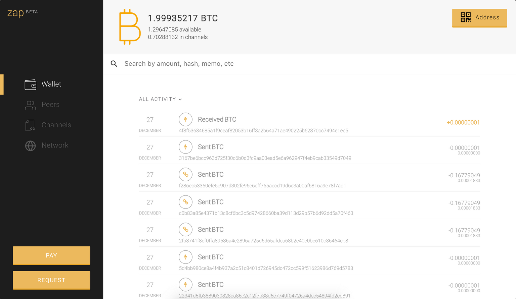Click the lightning icon on the last Sent BTC entry
The width and height of the screenshot is (516, 299).
click(x=185, y=284)
